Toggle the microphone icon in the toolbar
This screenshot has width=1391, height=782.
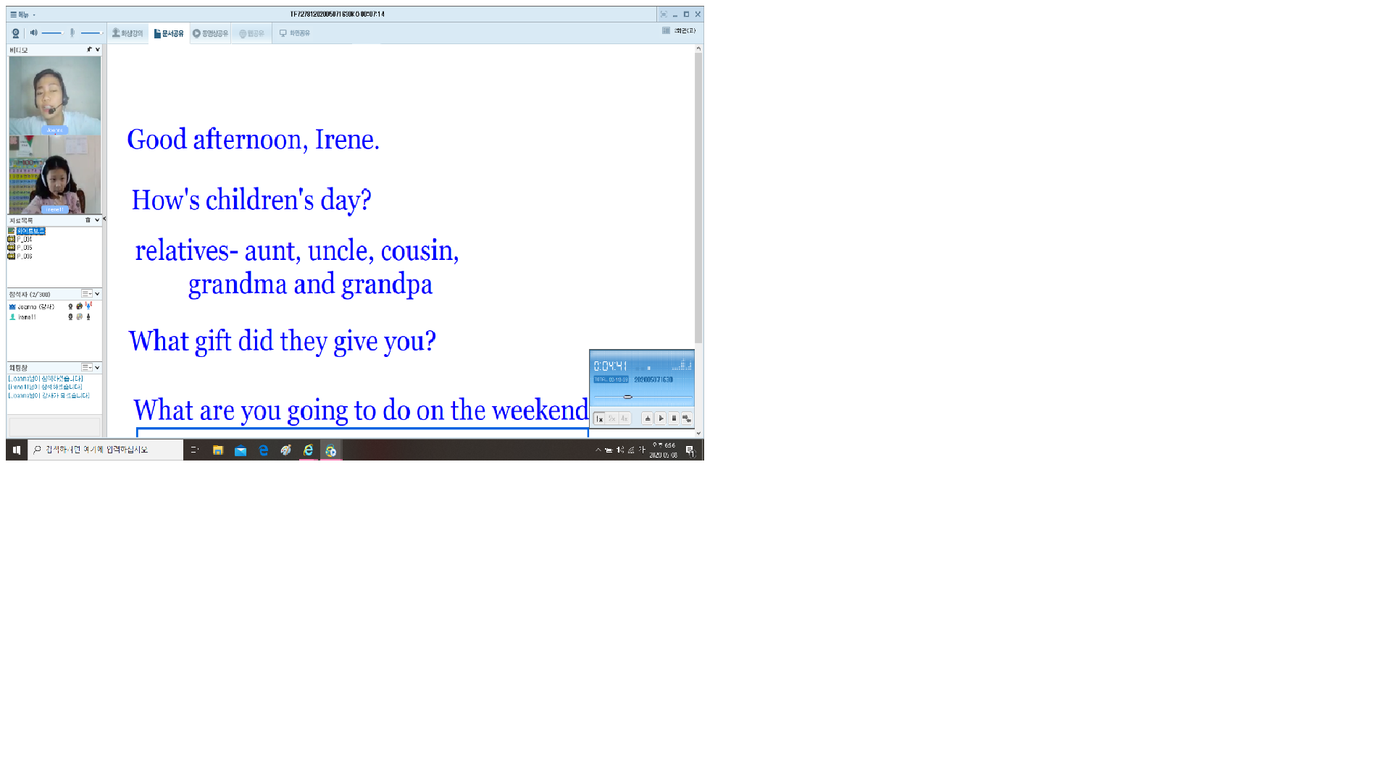coord(72,33)
